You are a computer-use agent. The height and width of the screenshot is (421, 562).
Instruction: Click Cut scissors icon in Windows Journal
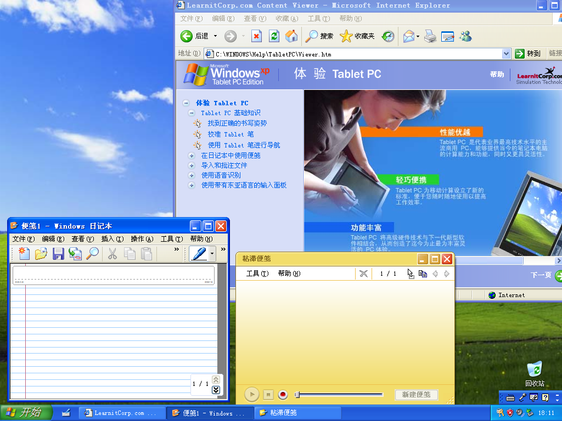tap(112, 253)
